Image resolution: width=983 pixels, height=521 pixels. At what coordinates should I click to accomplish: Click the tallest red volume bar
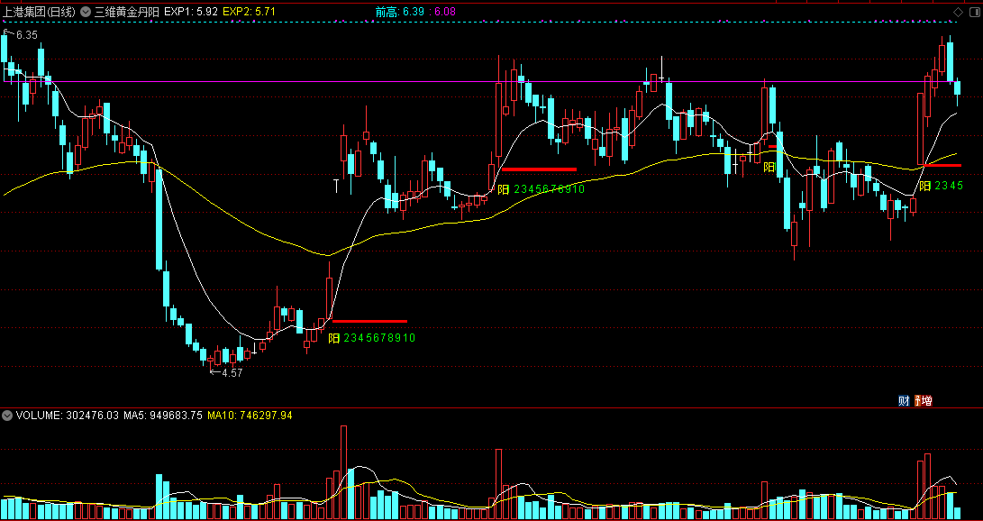pyautogui.click(x=343, y=472)
